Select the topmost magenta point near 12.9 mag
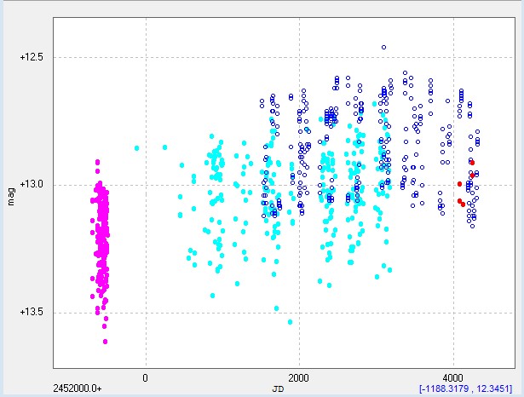Image resolution: width=524 pixels, height=397 pixels. tap(98, 162)
